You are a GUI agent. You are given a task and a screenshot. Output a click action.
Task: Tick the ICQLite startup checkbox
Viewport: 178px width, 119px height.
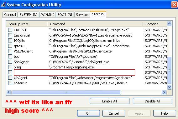coord(10,41)
